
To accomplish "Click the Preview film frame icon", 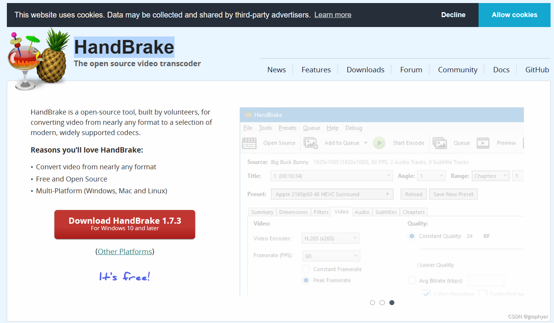I will tap(483, 143).
